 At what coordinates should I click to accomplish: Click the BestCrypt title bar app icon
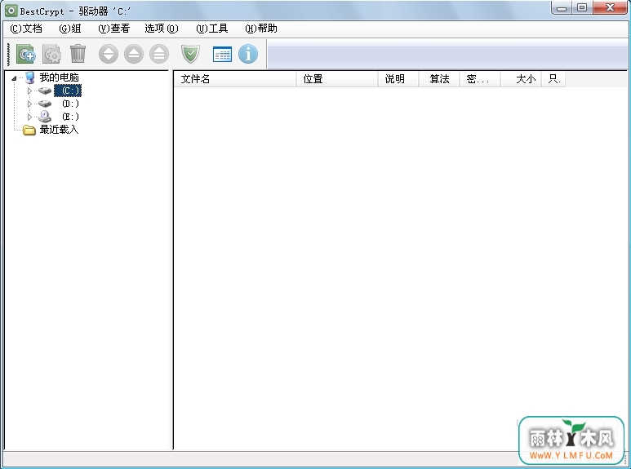(11, 11)
